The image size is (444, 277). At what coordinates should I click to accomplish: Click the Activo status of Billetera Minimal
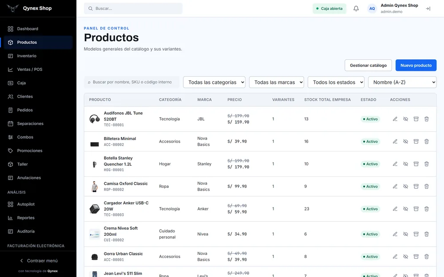tap(370, 141)
